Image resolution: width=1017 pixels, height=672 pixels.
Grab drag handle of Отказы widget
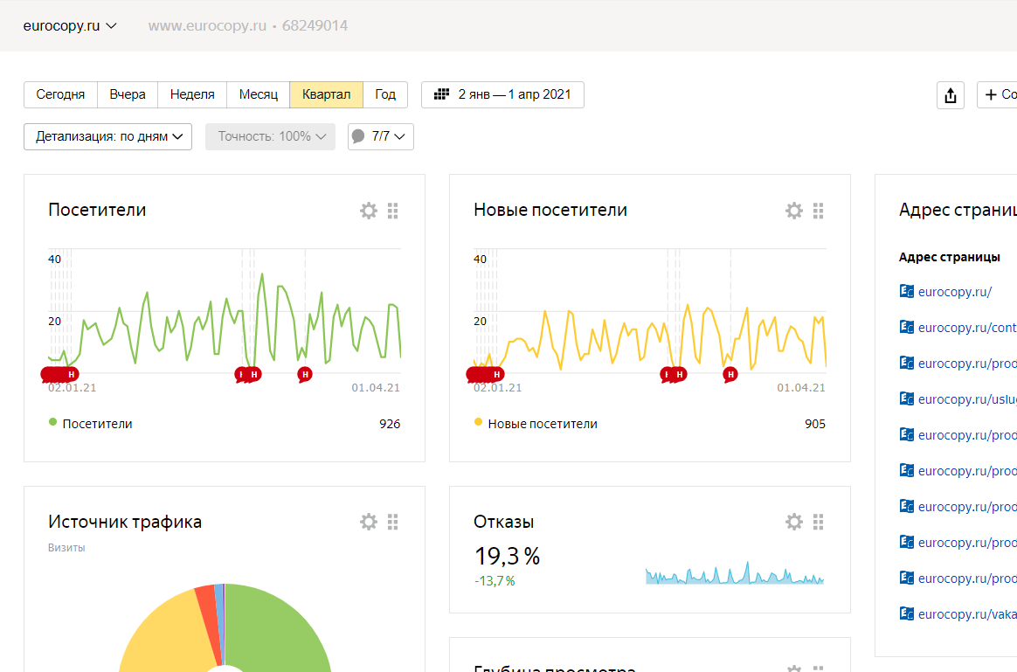point(819,522)
